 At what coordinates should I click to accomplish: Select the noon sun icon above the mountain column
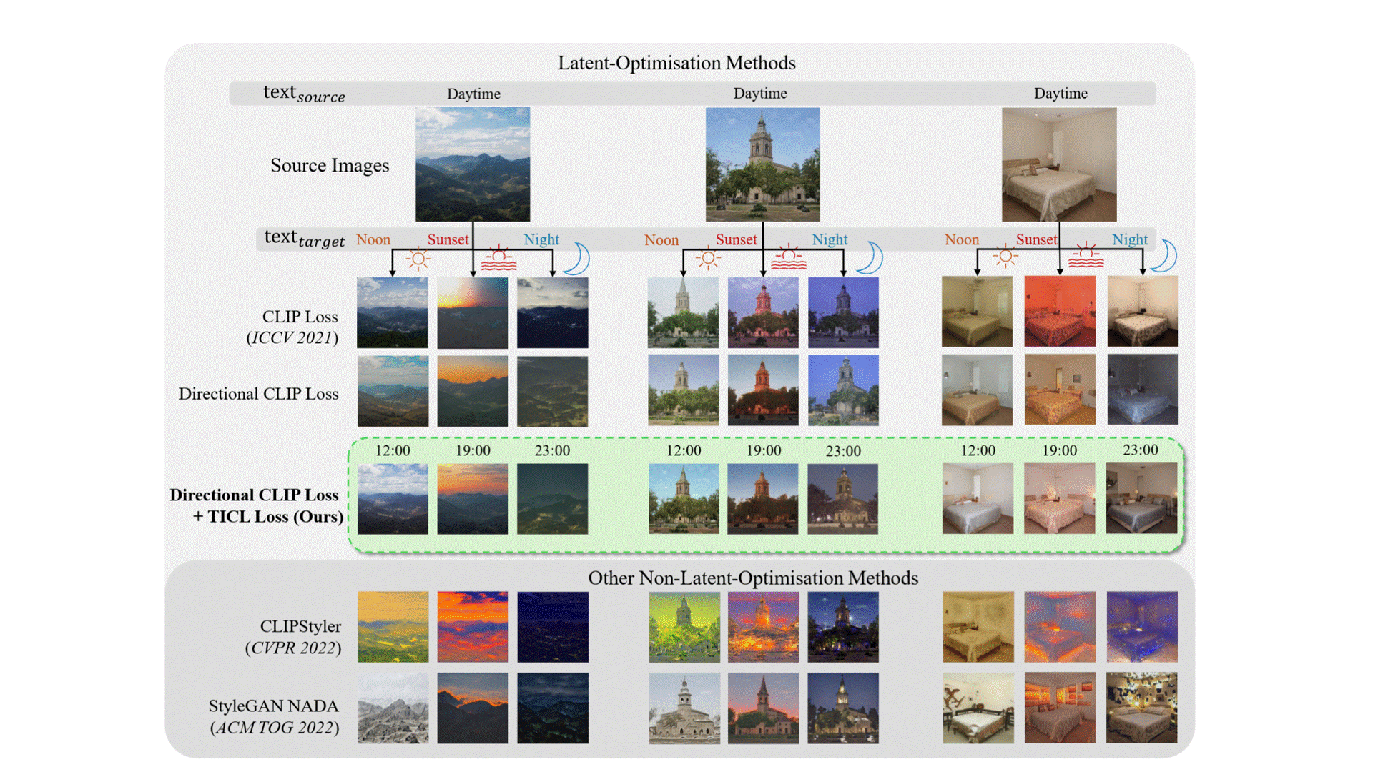417,259
